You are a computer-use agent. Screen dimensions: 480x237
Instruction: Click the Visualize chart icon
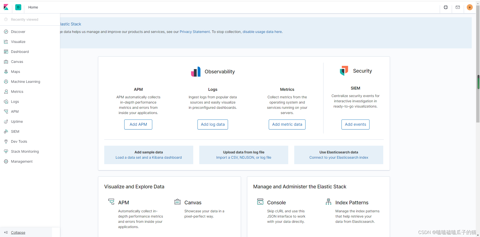coord(6,42)
